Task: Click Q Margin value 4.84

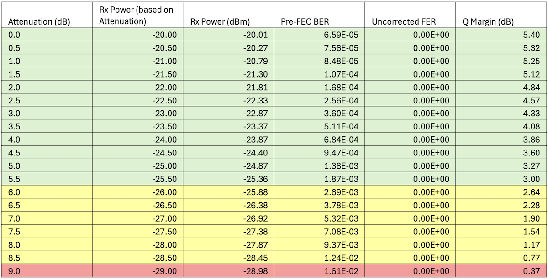Action: [501, 87]
